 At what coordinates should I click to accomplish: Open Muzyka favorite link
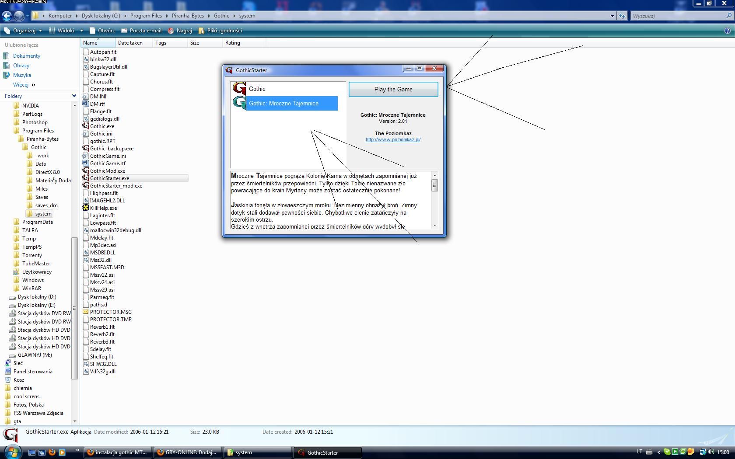click(22, 75)
